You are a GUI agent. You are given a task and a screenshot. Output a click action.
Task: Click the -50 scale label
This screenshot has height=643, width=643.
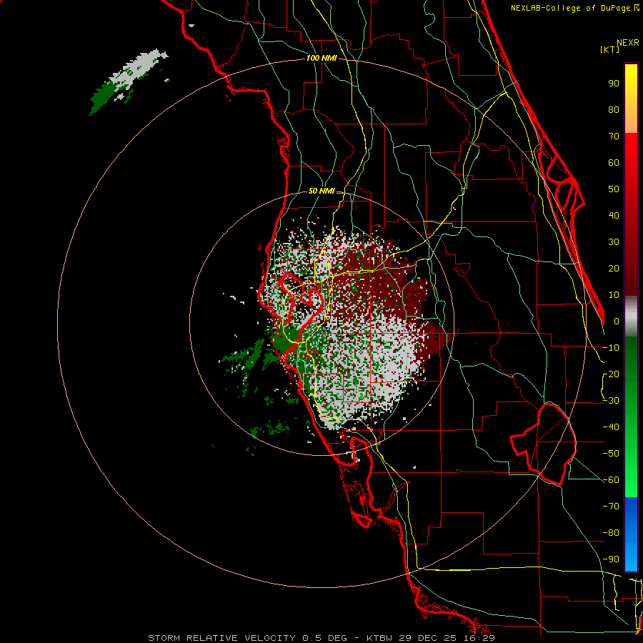click(x=611, y=454)
